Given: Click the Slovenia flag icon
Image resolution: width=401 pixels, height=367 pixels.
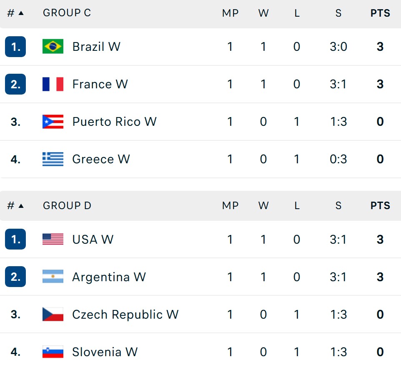Looking at the screenshot, I should point(53,352).
